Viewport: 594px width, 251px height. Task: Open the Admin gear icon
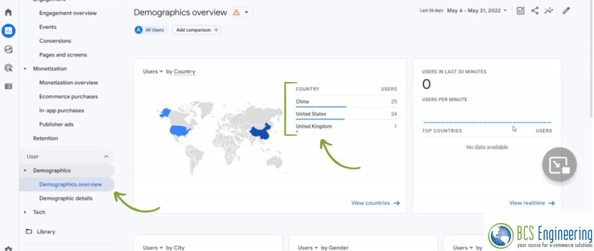tap(8, 248)
